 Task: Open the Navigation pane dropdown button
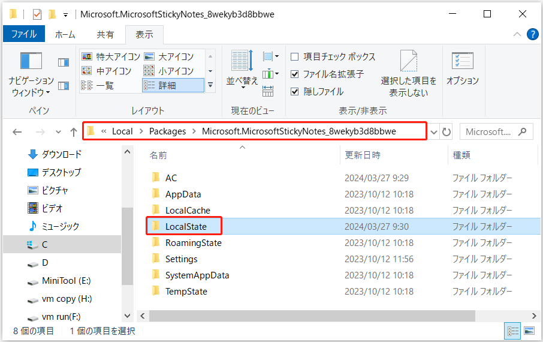(x=31, y=74)
